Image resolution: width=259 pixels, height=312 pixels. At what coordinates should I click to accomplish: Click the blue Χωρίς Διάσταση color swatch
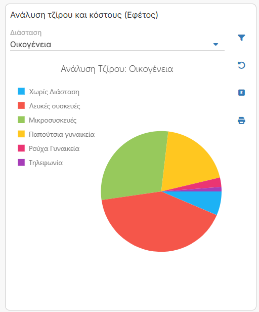[x=21, y=91]
